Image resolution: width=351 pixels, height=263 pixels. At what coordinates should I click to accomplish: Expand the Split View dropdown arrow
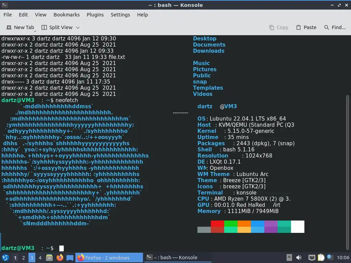[78, 27]
